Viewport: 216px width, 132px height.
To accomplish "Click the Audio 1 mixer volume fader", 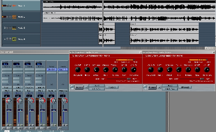I will coord(9,110).
